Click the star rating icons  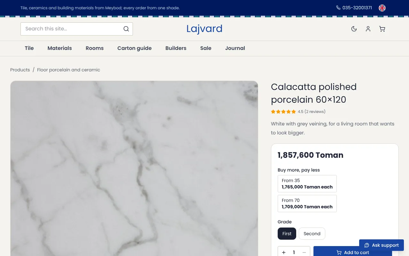(x=283, y=112)
